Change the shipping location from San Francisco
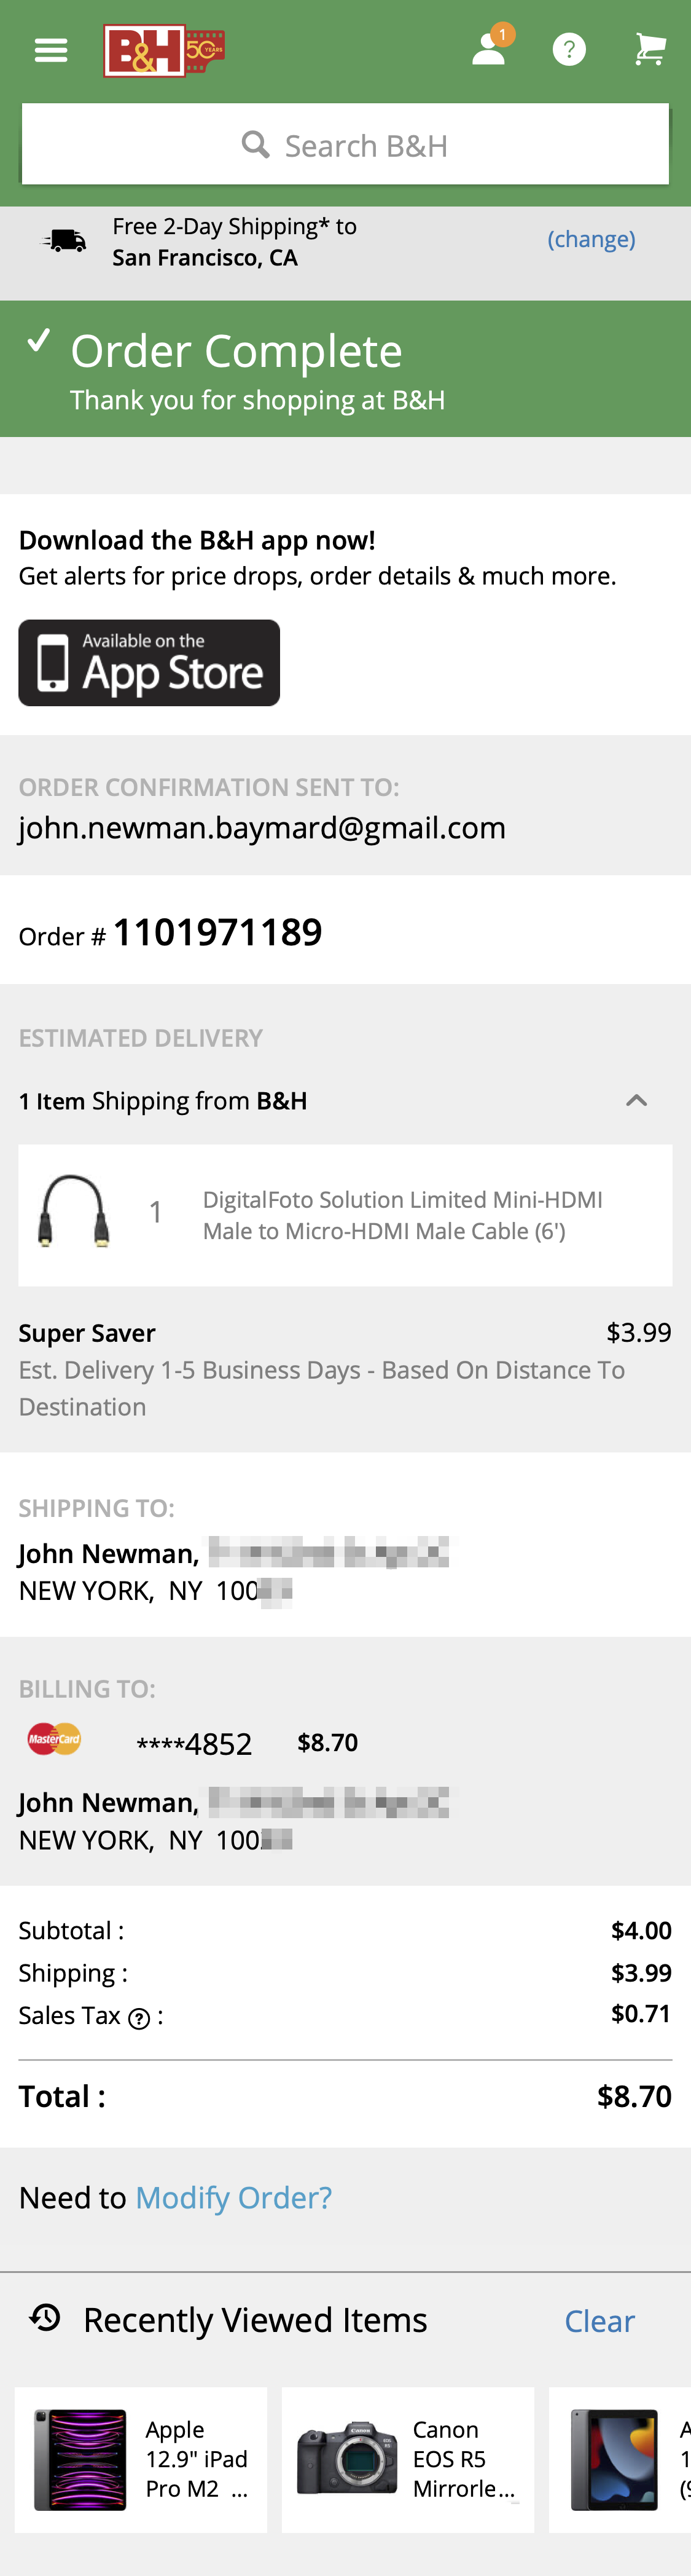 [x=591, y=239]
